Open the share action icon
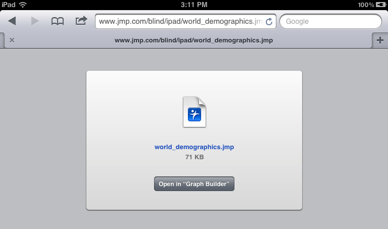Image resolution: width=388 pixels, height=229 pixels. pyautogui.click(x=81, y=21)
